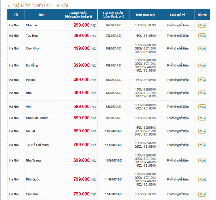
Task: Book the Pleiku flight with Mua
Action: click(202, 80)
